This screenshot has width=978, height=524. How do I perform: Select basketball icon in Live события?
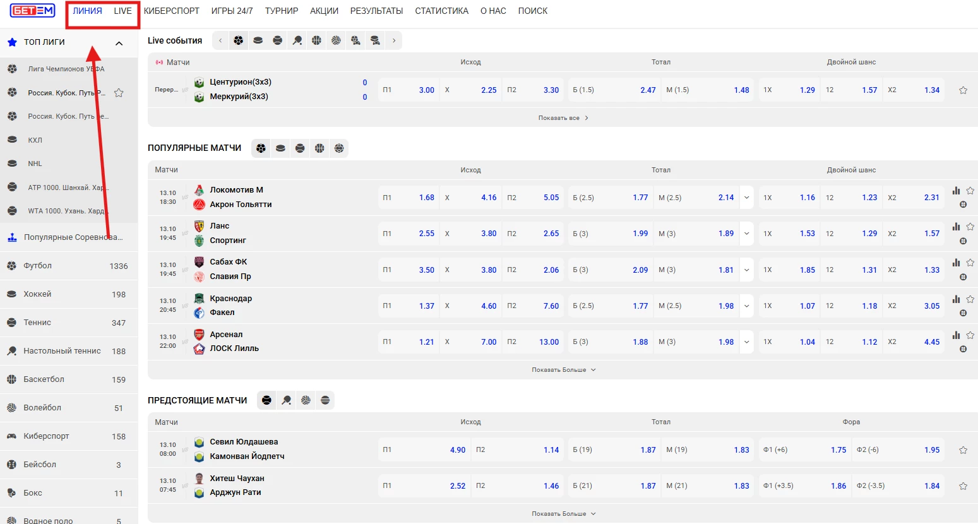316,40
